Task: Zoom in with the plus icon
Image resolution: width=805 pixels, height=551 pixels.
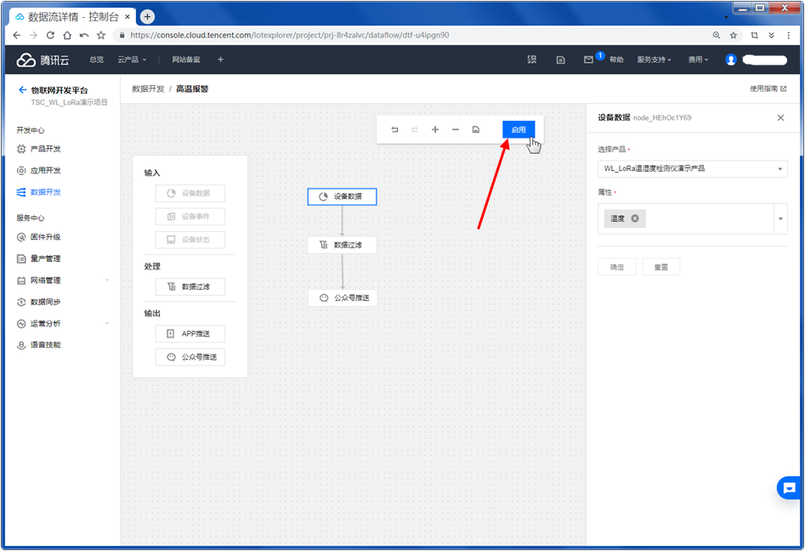Action: 435,129
